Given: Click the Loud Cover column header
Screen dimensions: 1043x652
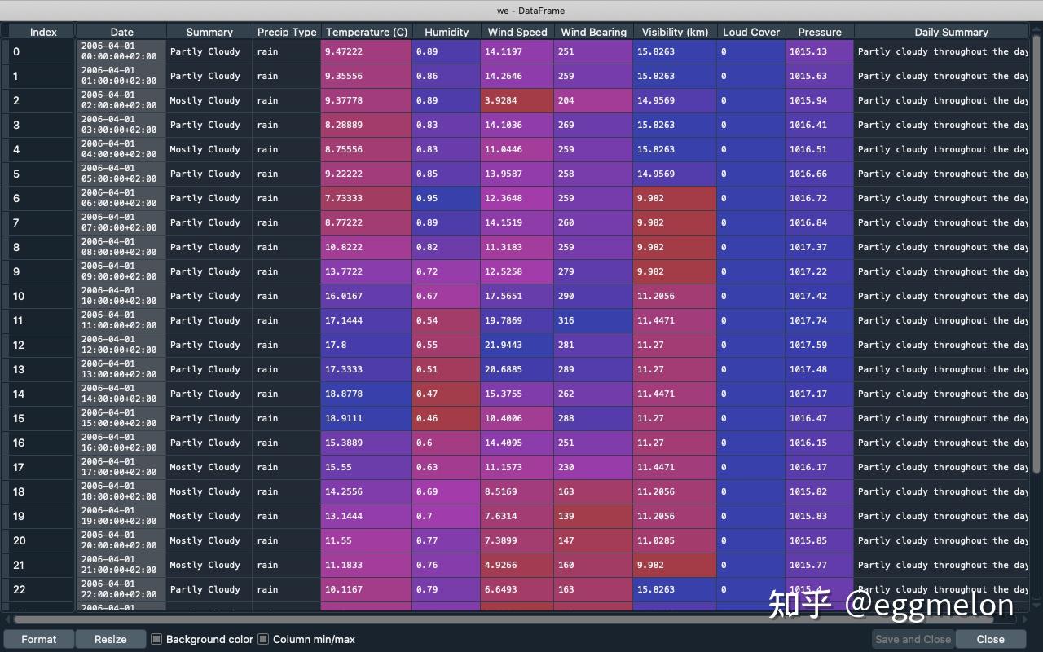Looking at the screenshot, I should [x=750, y=32].
